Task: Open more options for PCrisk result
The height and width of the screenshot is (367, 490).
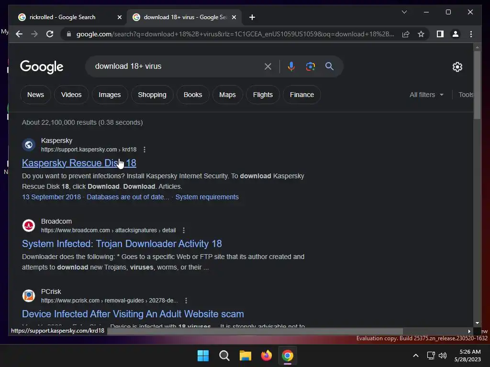Action: tap(186, 301)
